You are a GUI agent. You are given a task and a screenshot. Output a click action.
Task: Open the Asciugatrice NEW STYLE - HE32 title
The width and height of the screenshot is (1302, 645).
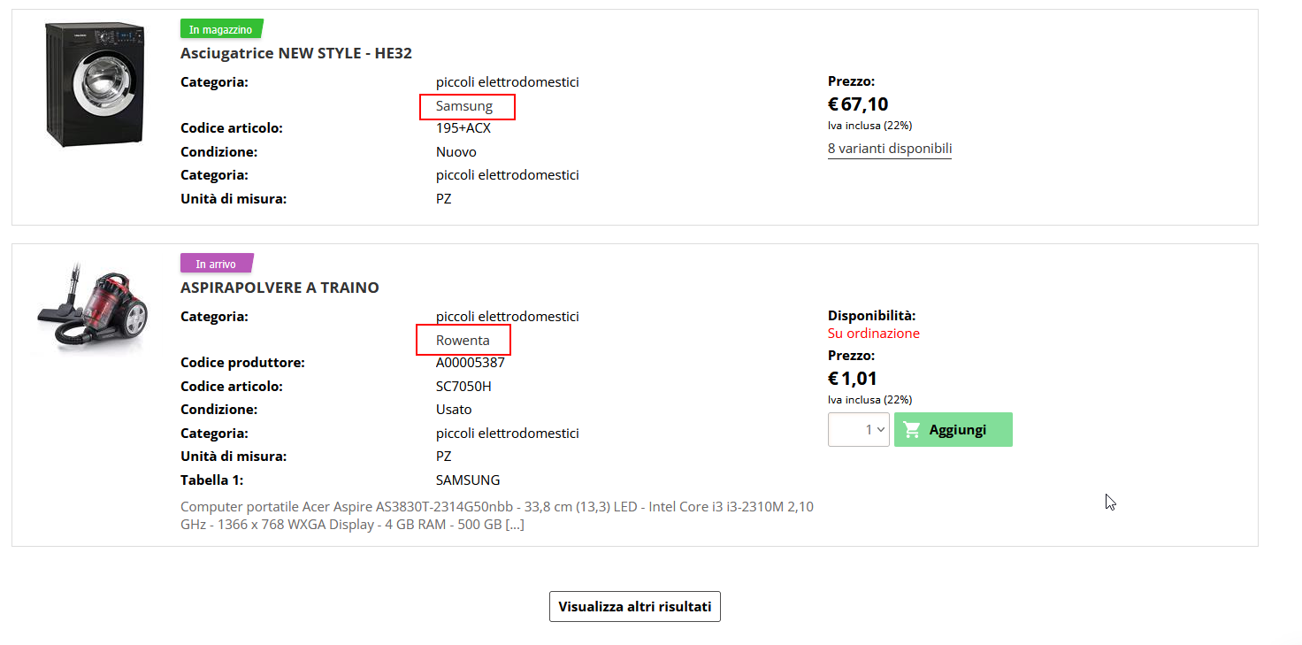(296, 53)
